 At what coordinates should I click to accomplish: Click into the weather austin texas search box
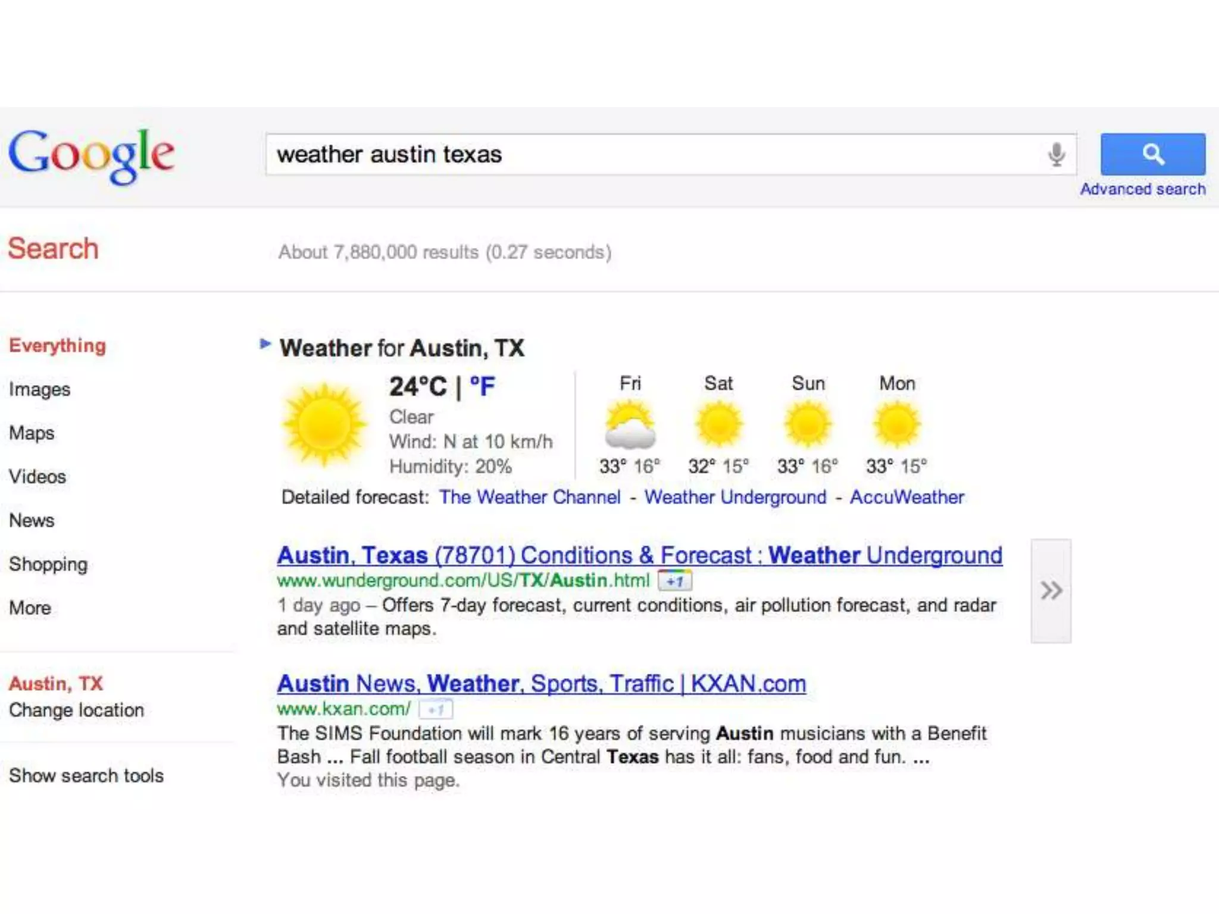point(655,155)
